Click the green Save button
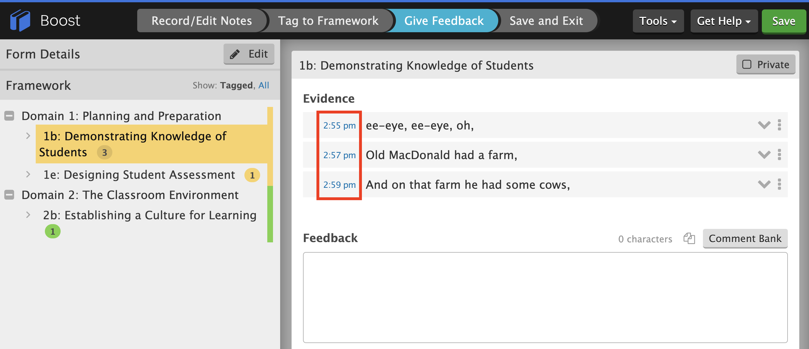This screenshot has width=809, height=349. [x=783, y=21]
